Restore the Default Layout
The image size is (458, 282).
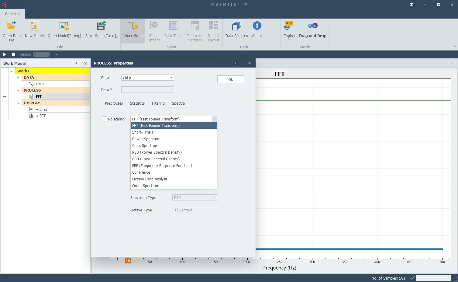coord(214,31)
